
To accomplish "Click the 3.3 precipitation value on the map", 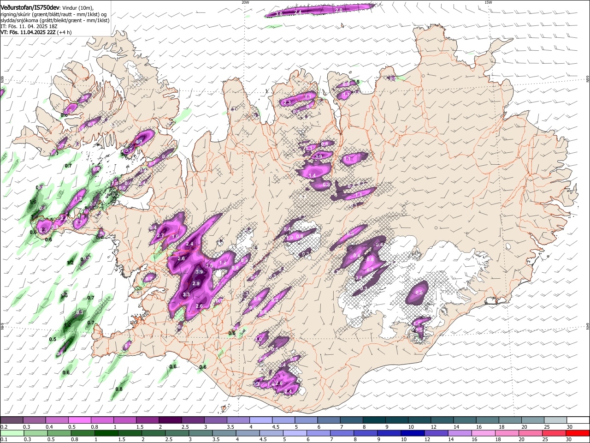I will click(x=186, y=294).
